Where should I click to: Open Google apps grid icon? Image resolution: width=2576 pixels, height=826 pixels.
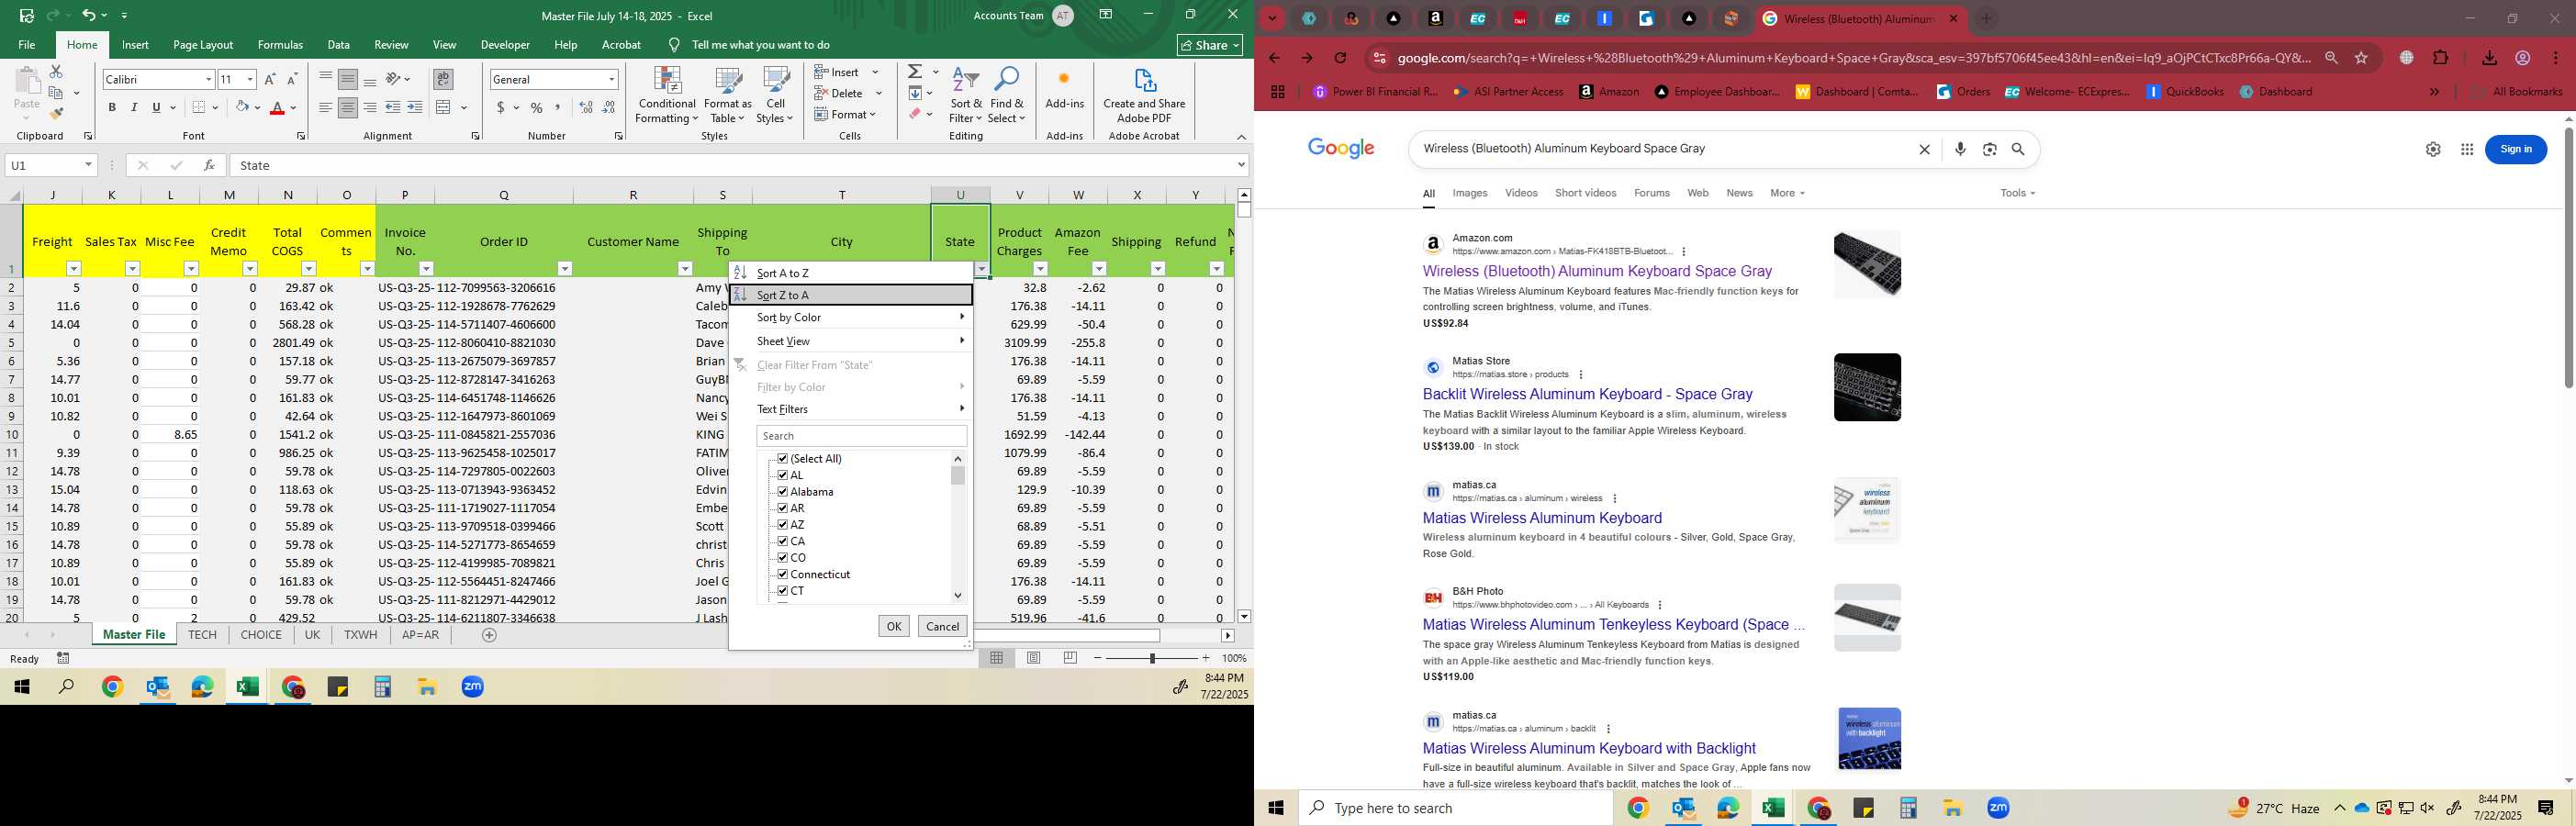pyautogui.click(x=2467, y=149)
